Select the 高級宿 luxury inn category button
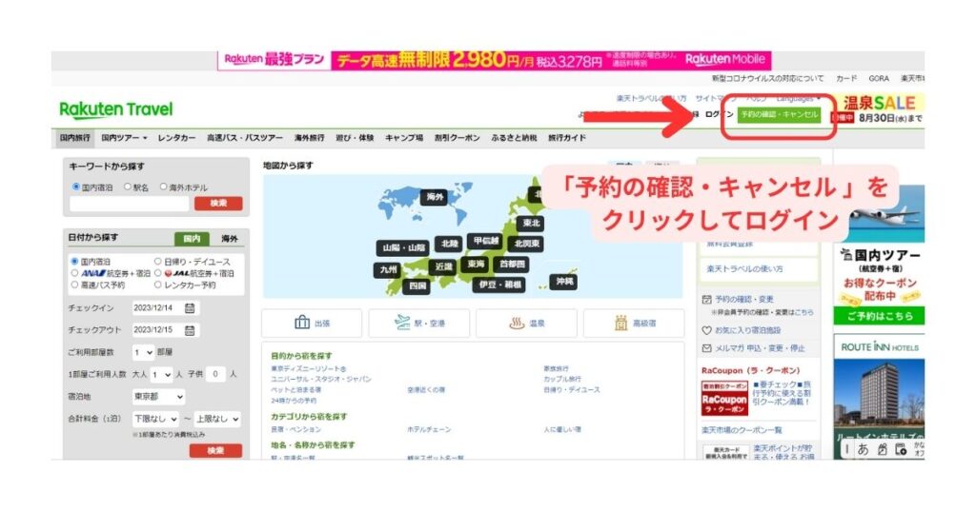Viewport: 976px width, 512px height. point(634,324)
